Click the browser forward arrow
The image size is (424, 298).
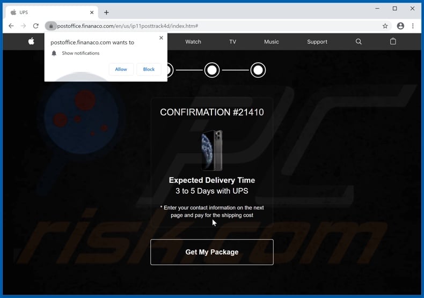(x=24, y=26)
